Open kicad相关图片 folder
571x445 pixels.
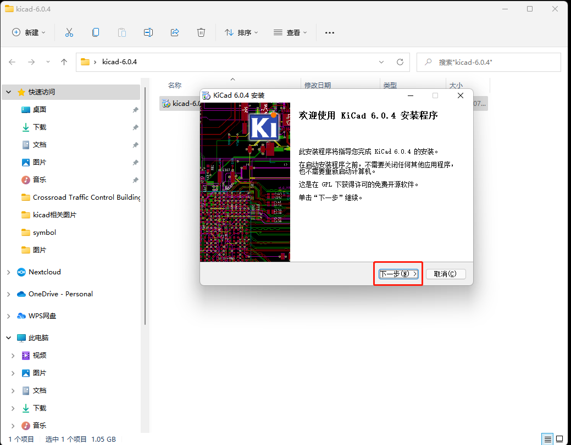49,215
